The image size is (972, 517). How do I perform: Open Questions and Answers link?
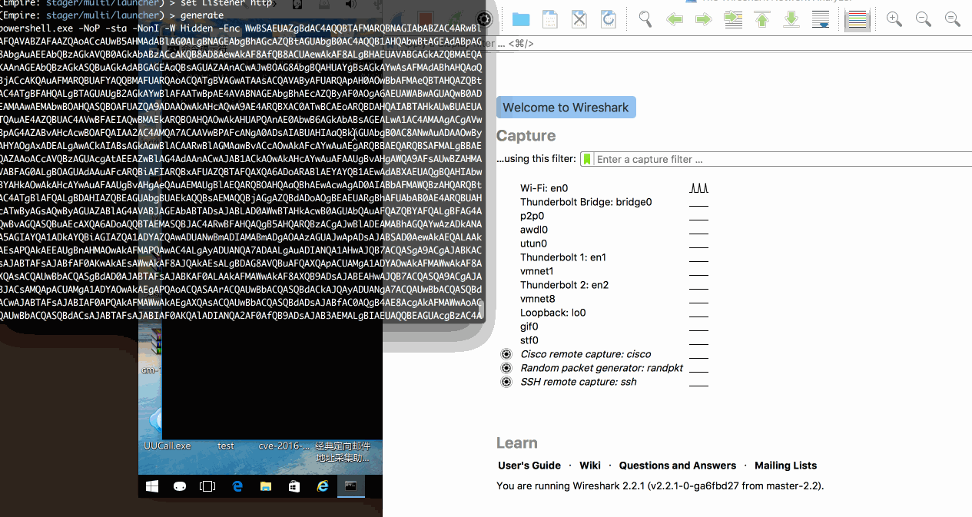point(678,466)
